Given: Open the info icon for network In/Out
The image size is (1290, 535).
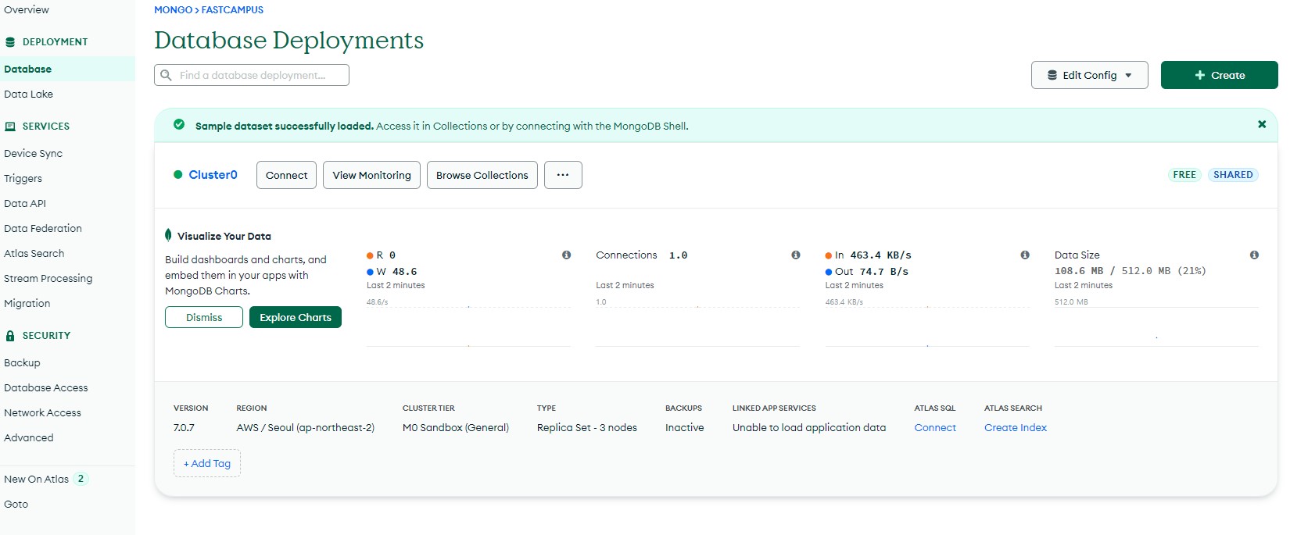Looking at the screenshot, I should [x=1024, y=255].
